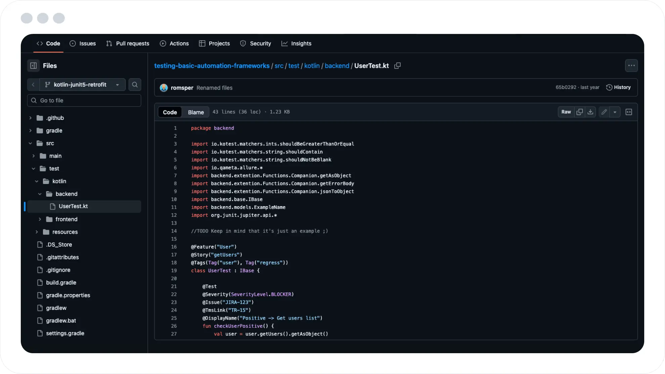Open edit options dropdown arrow
Image resolution: width=665 pixels, height=374 pixels.
tap(615, 112)
